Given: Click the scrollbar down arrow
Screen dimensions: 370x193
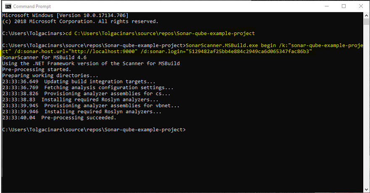Looking at the screenshot, I should click(x=366, y=190).
